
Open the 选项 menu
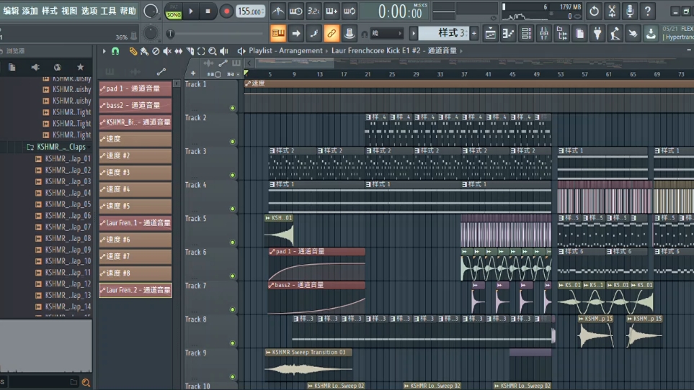89,11
